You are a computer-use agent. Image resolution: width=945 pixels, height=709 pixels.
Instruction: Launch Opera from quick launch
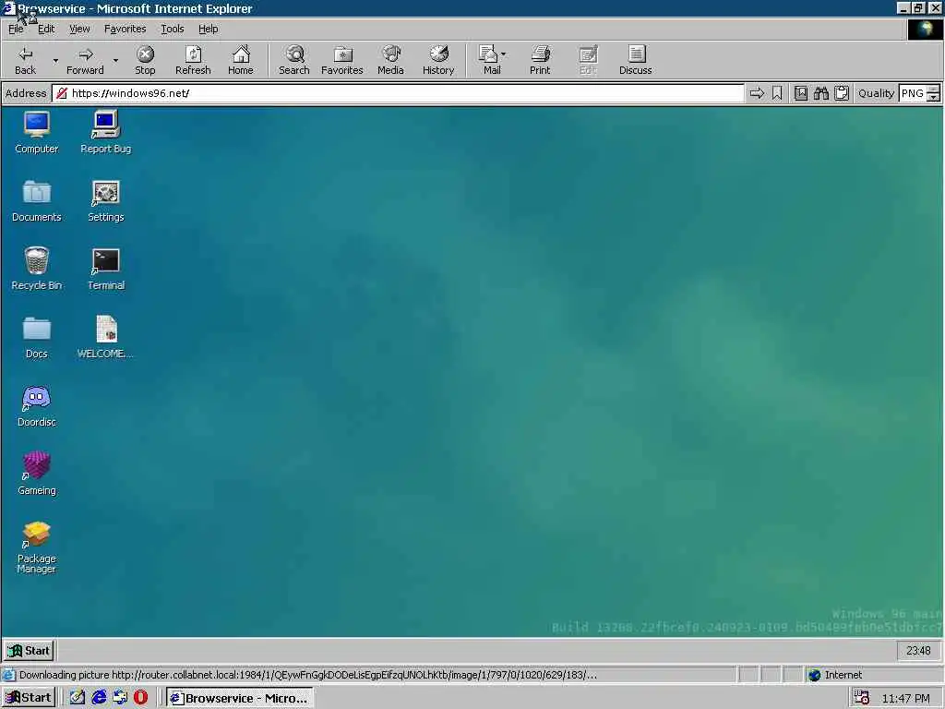point(141,698)
